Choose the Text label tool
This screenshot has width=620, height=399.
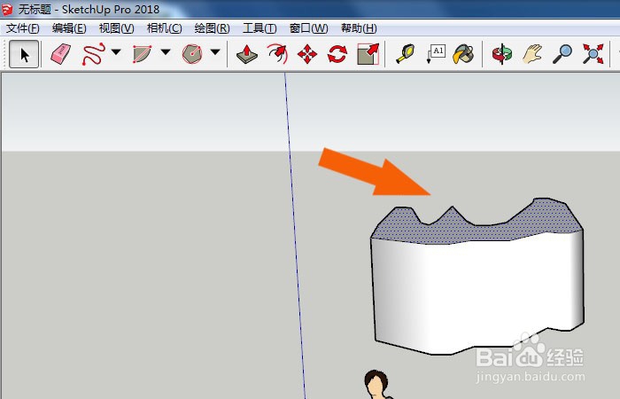436,54
